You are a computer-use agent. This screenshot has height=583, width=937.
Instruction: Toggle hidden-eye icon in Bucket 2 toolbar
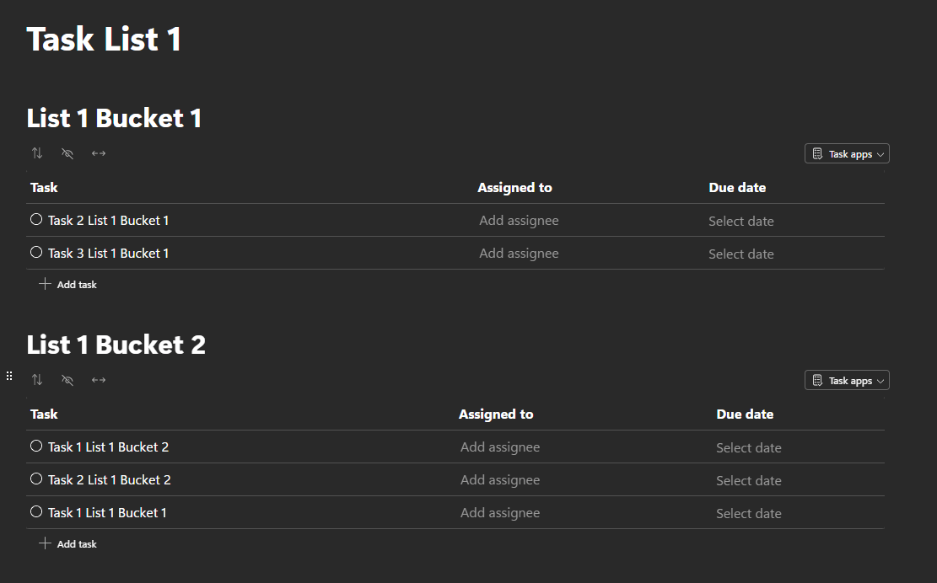coord(67,380)
